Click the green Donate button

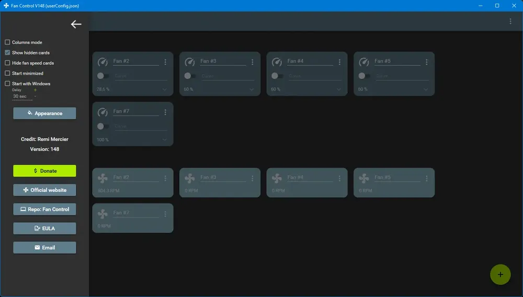point(44,170)
